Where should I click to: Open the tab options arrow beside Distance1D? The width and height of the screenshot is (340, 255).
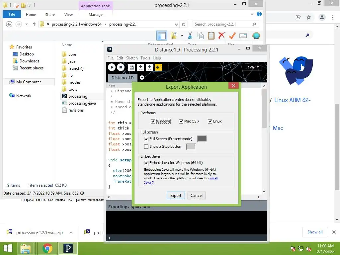point(142,77)
